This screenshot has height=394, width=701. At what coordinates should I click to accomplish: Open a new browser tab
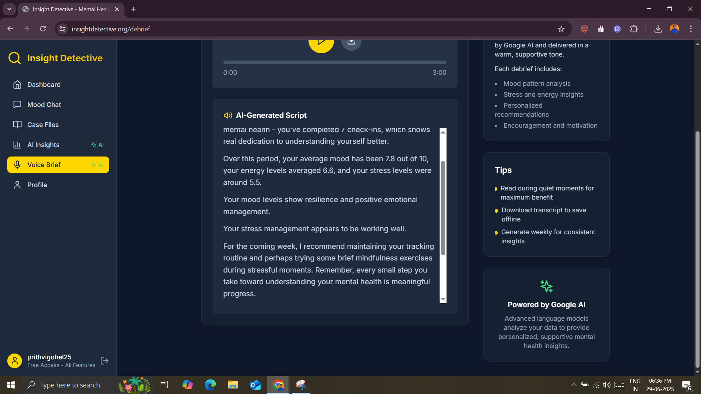pyautogui.click(x=134, y=9)
